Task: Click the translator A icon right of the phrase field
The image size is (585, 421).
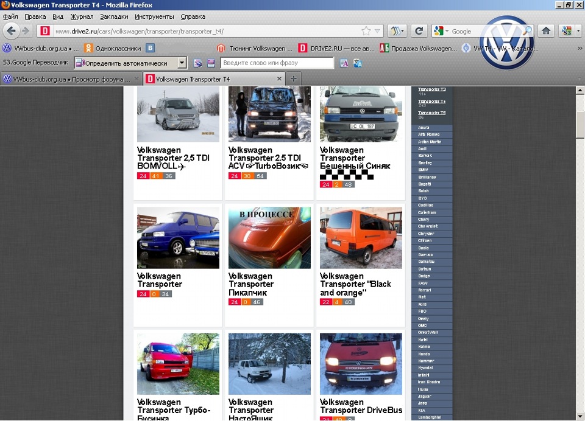Action: pyautogui.click(x=344, y=63)
